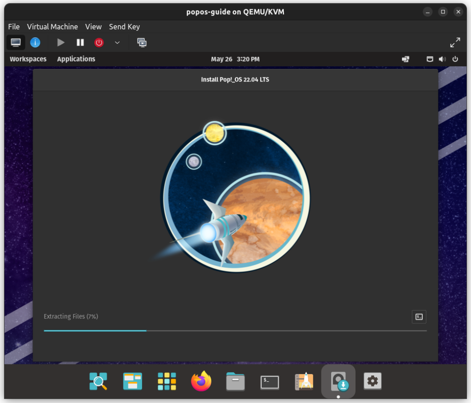This screenshot has width=471, height=403.
Task: Toggle the installer terminal log button
Action: [419, 317]
